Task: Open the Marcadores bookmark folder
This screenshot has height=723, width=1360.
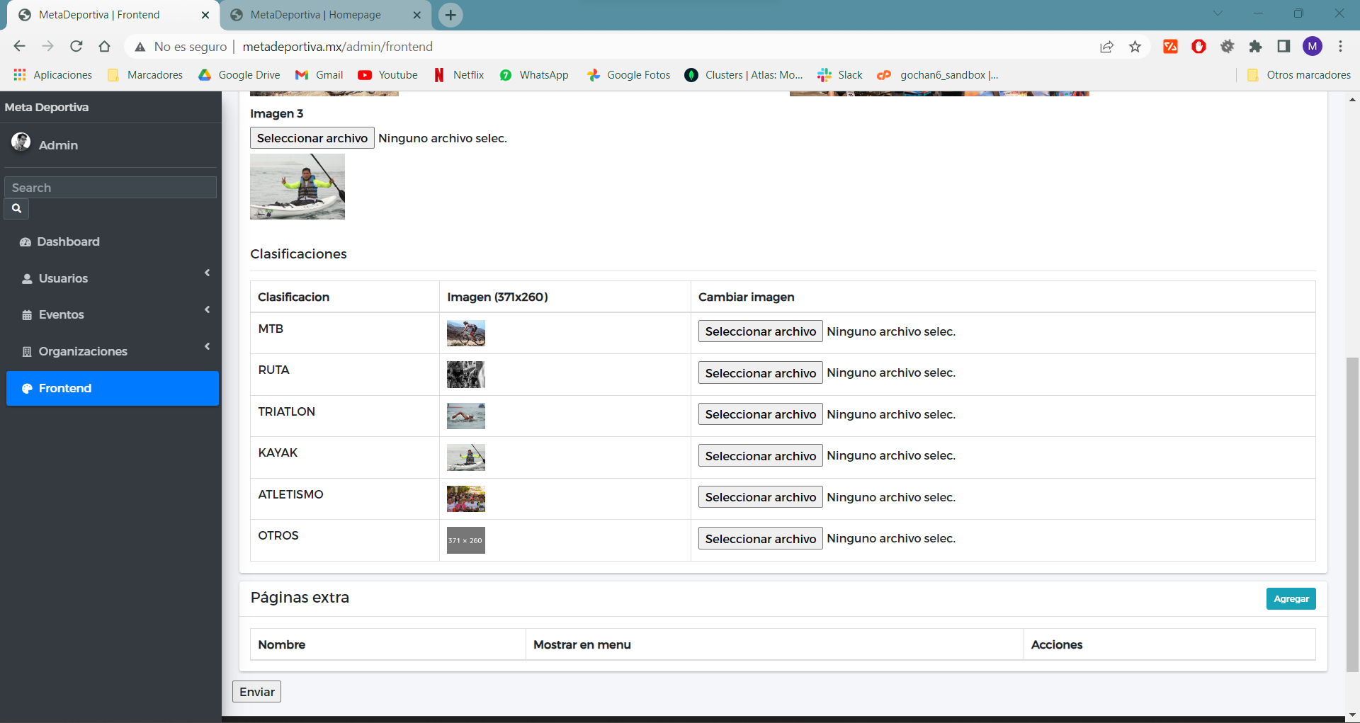Action: 145,75
